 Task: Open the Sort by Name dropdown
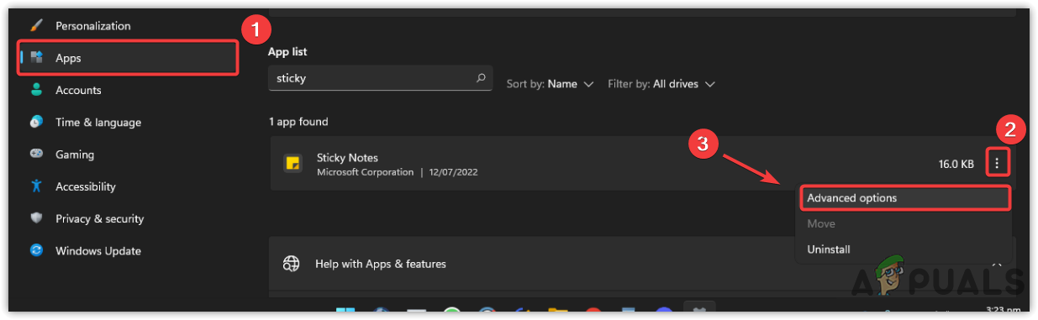tap(550, 84)
